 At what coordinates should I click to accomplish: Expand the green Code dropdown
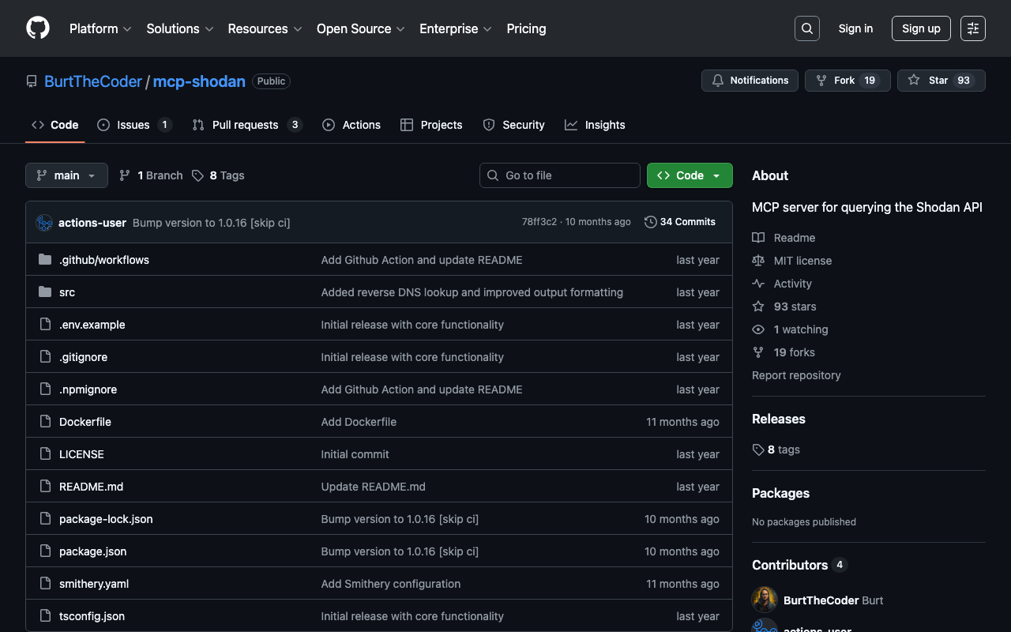689,175
